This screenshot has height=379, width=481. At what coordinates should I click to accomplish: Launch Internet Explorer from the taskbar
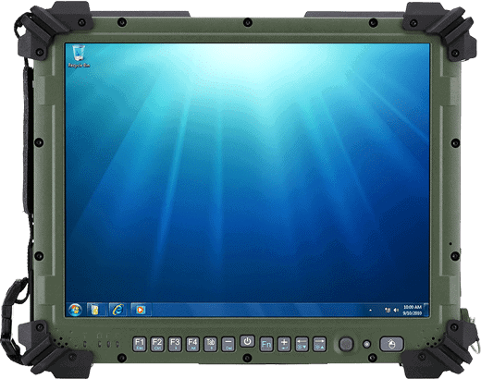[x=117, y=310]
